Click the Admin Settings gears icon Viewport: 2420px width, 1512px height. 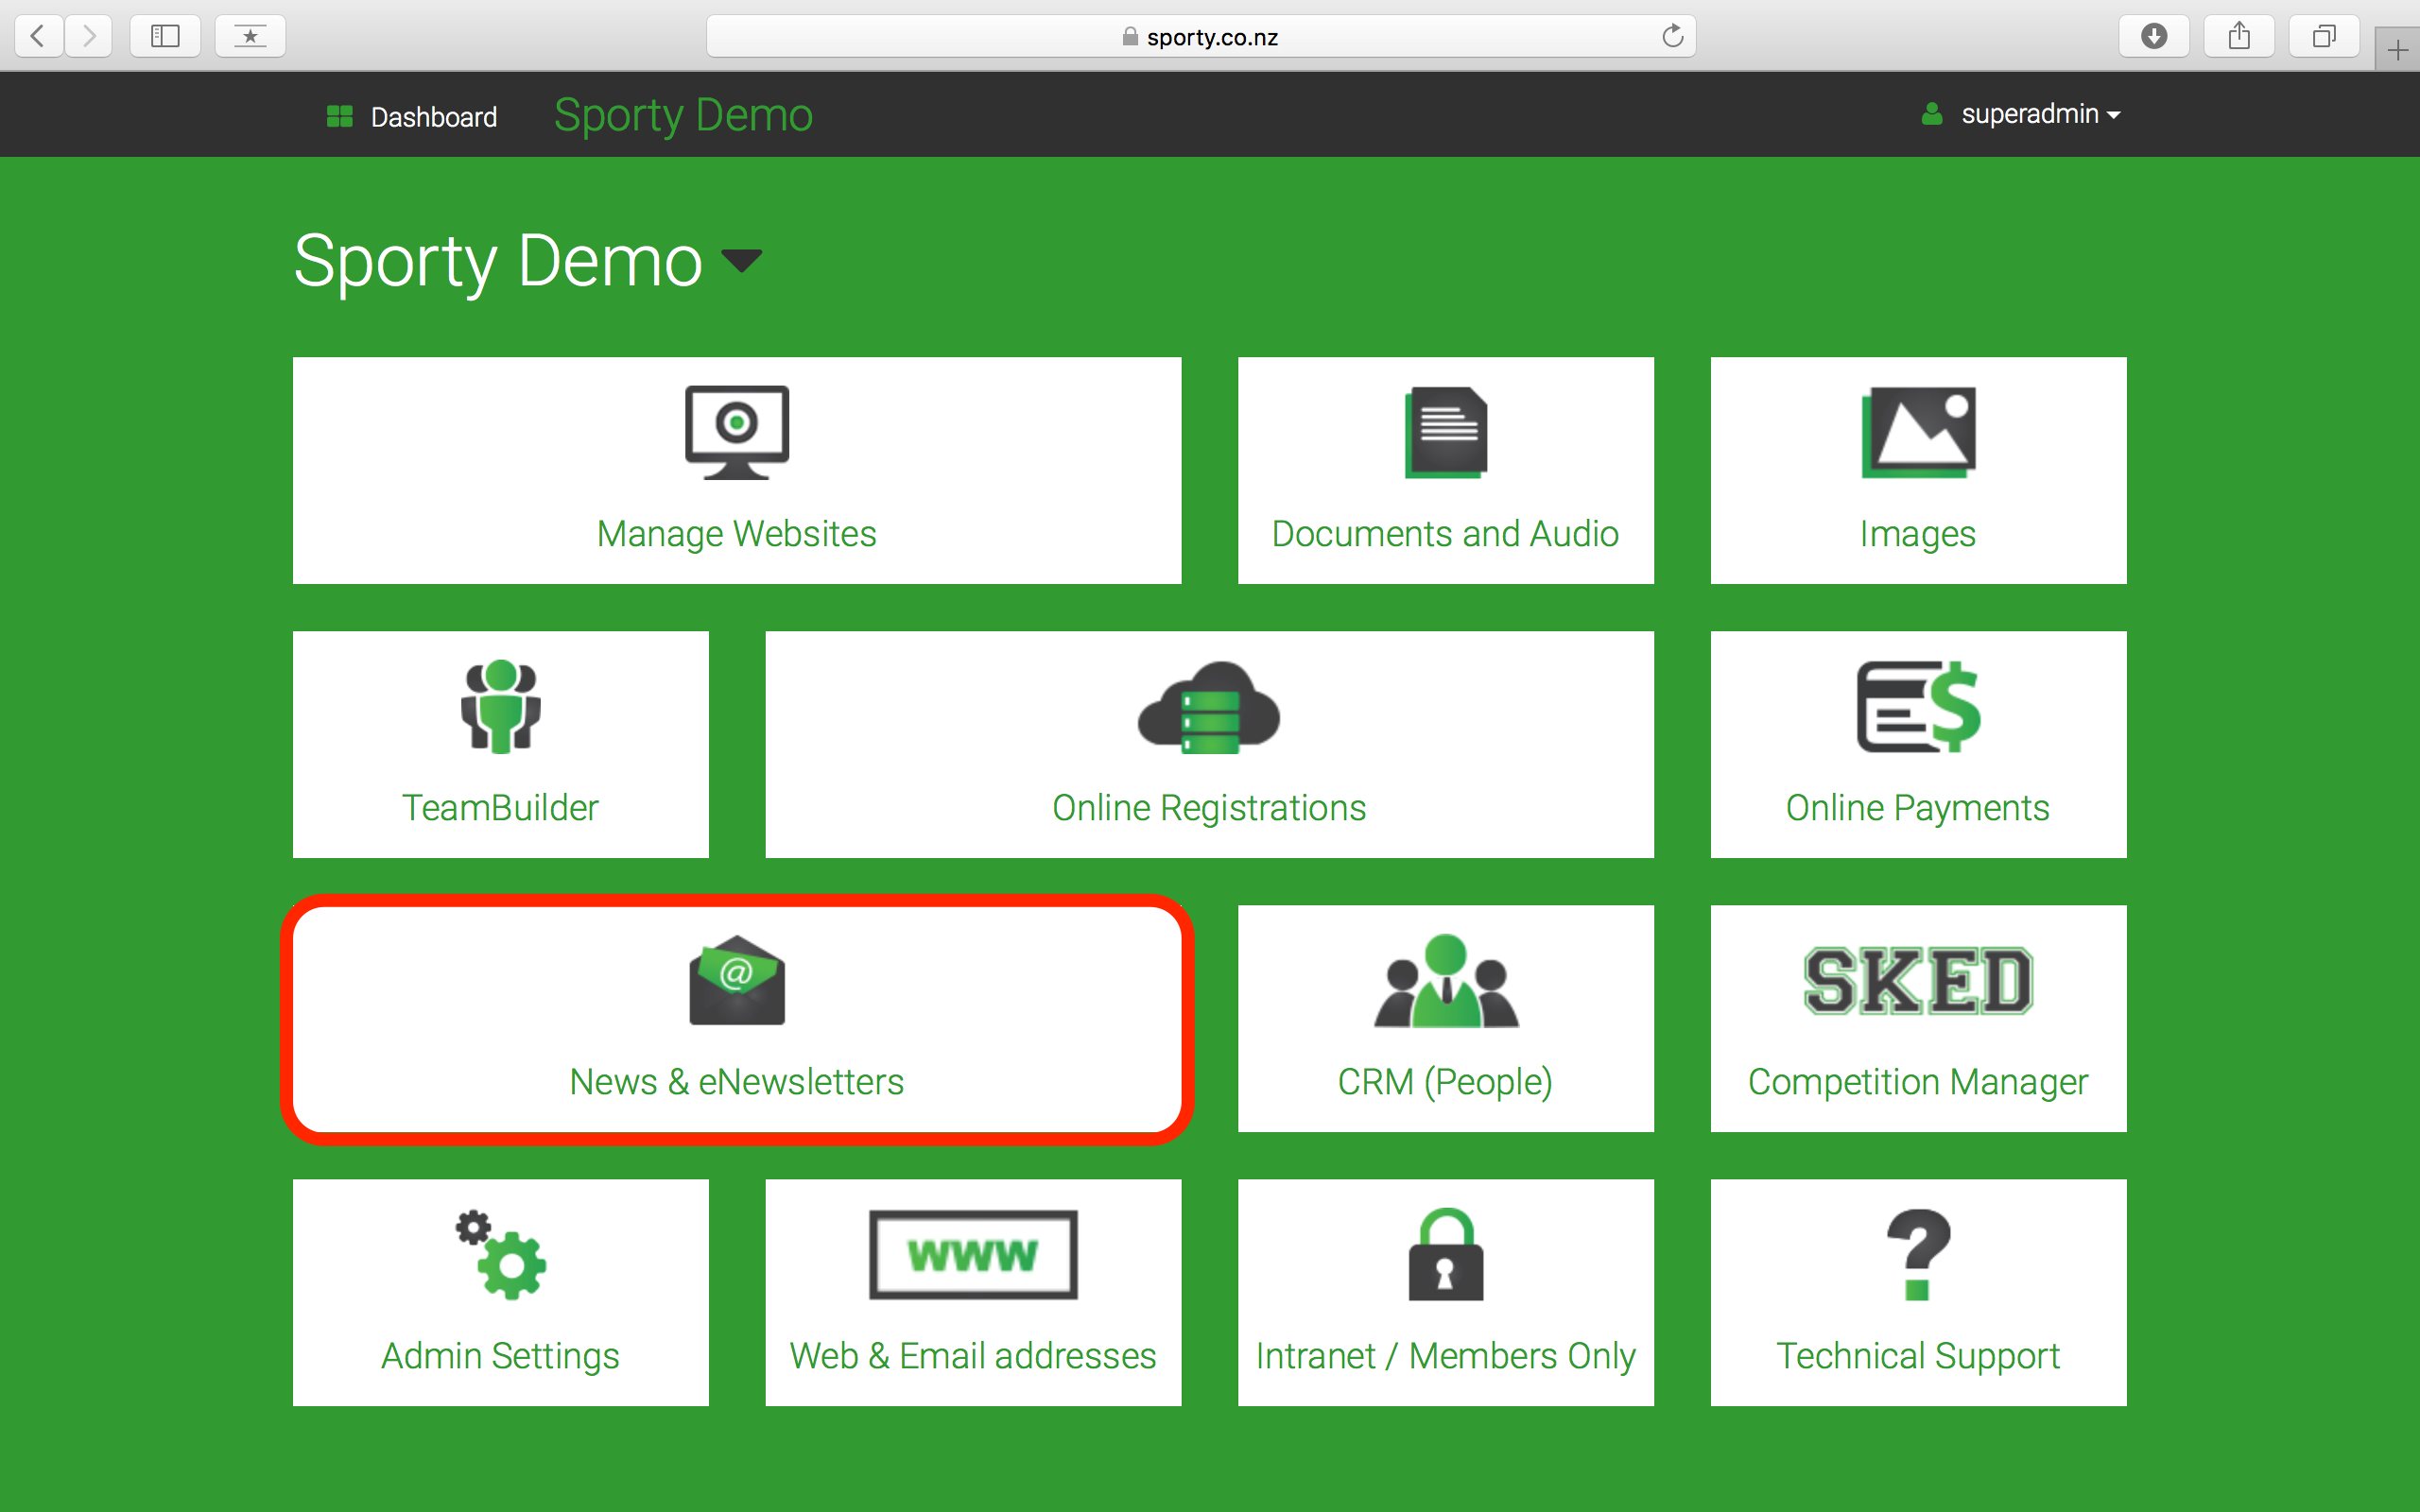[x=501, y=1254]
